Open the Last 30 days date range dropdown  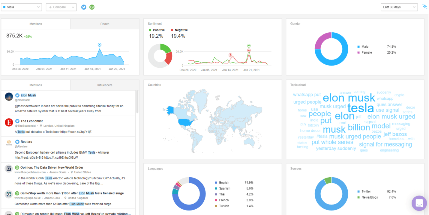(399, 7)
